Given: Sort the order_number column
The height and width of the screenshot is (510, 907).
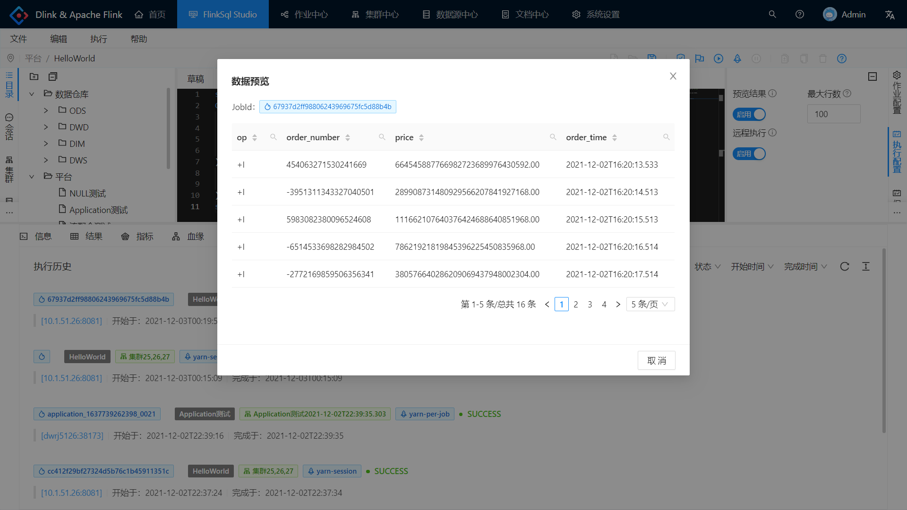Looking at the screenshot, I should [x=348, y=137].
